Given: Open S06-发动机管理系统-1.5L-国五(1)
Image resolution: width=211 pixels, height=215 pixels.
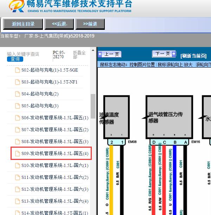Looking at the screenshot, I should 55,118.
